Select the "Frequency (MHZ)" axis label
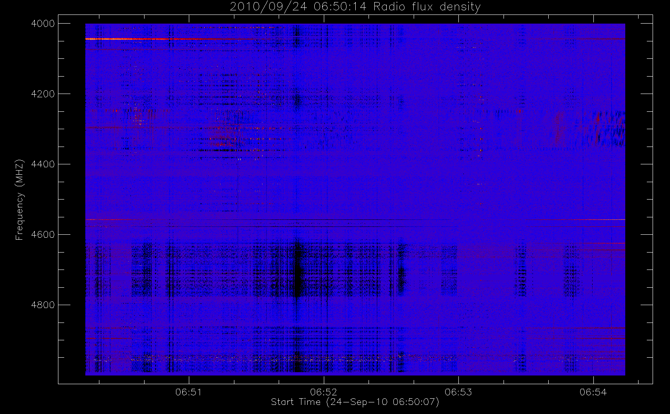Image resolution: width=670 pixels, height=414 pixels. pos(19,200)
